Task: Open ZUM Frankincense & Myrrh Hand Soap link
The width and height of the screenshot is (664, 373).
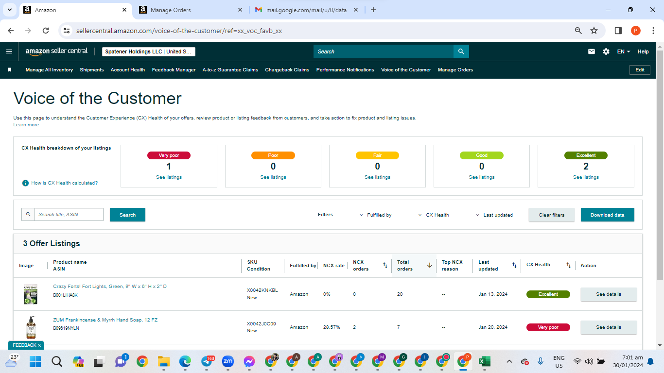Action: click(105, 320)
